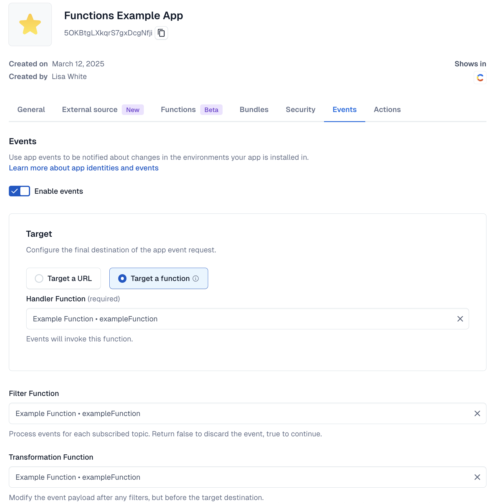This screenshot has height=503, width=500.
Task: Open Learn more about app identities link
Action: point(84,168)
